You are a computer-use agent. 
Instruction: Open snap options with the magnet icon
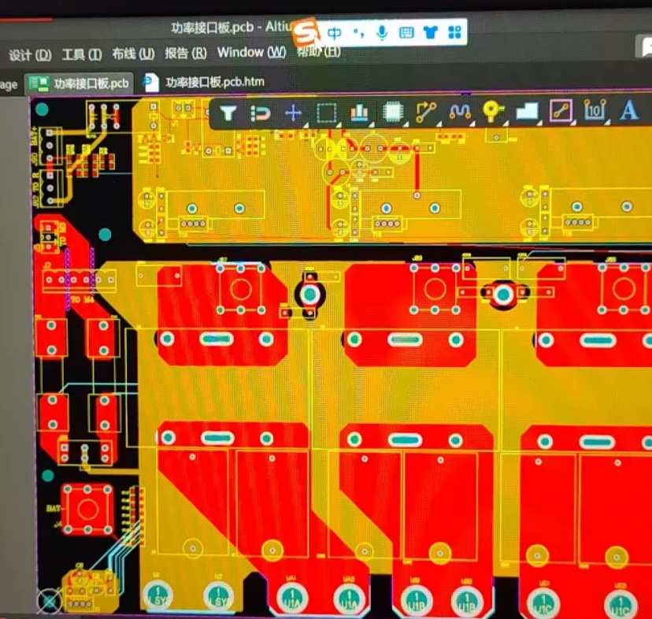261,113
